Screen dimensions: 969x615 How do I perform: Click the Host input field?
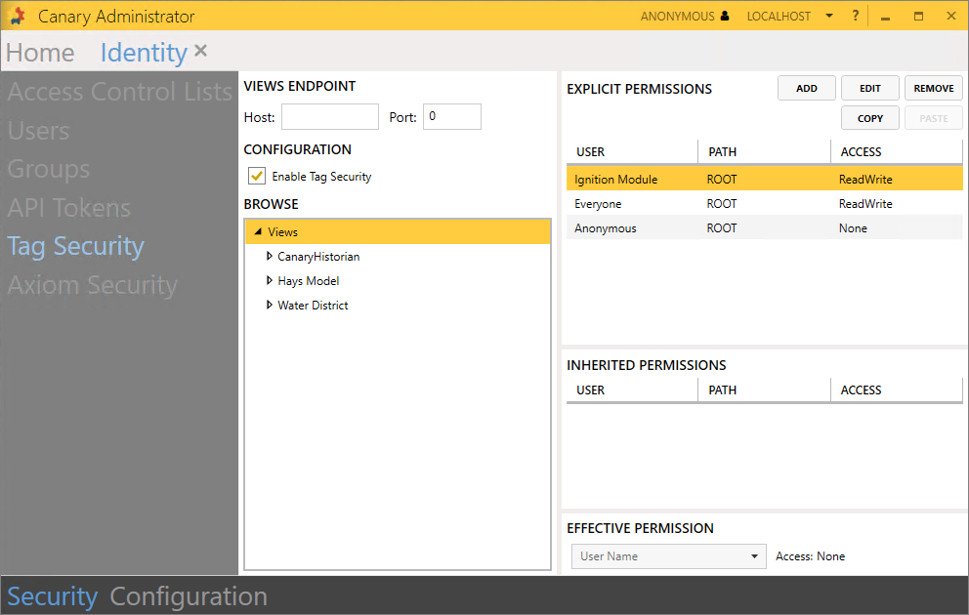(330, 117)
